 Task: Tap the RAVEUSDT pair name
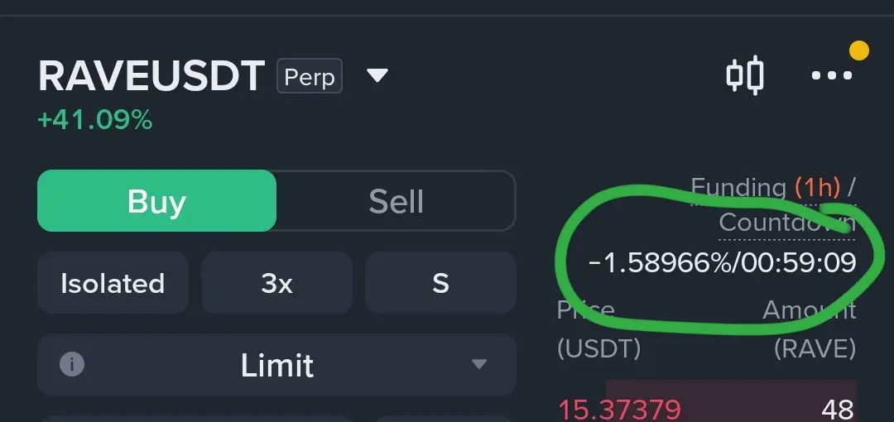[x=151, y=76]
